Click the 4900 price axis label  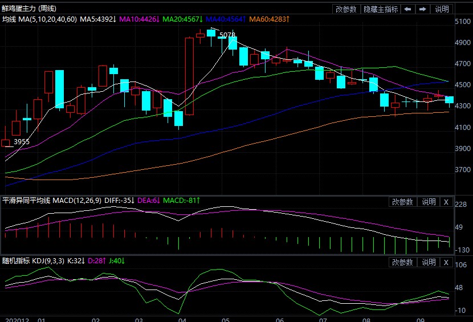click(463, 43)
